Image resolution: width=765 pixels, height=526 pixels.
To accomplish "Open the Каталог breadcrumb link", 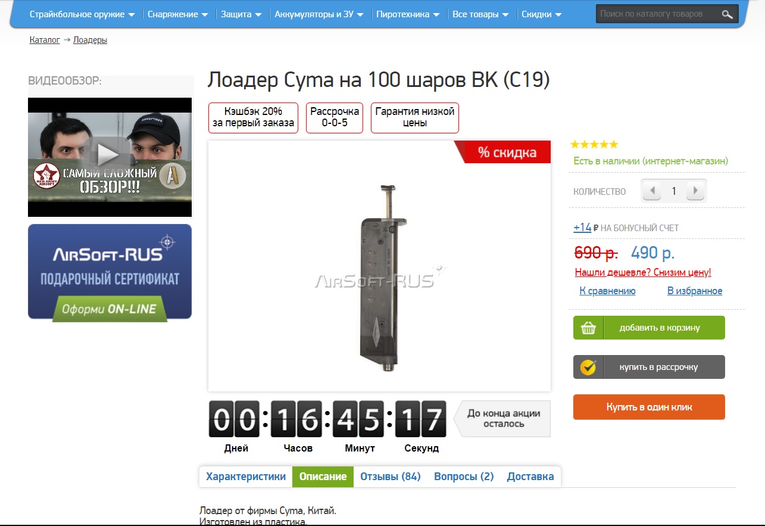I will (x=45, y=40).
